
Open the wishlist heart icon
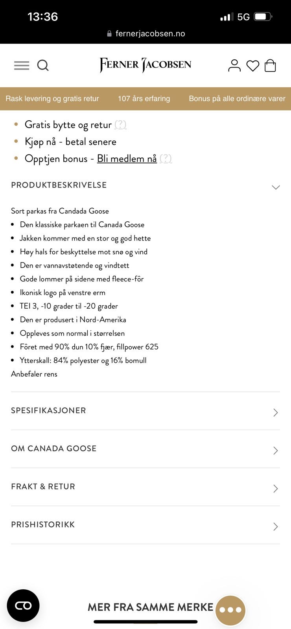pos(252,66)
